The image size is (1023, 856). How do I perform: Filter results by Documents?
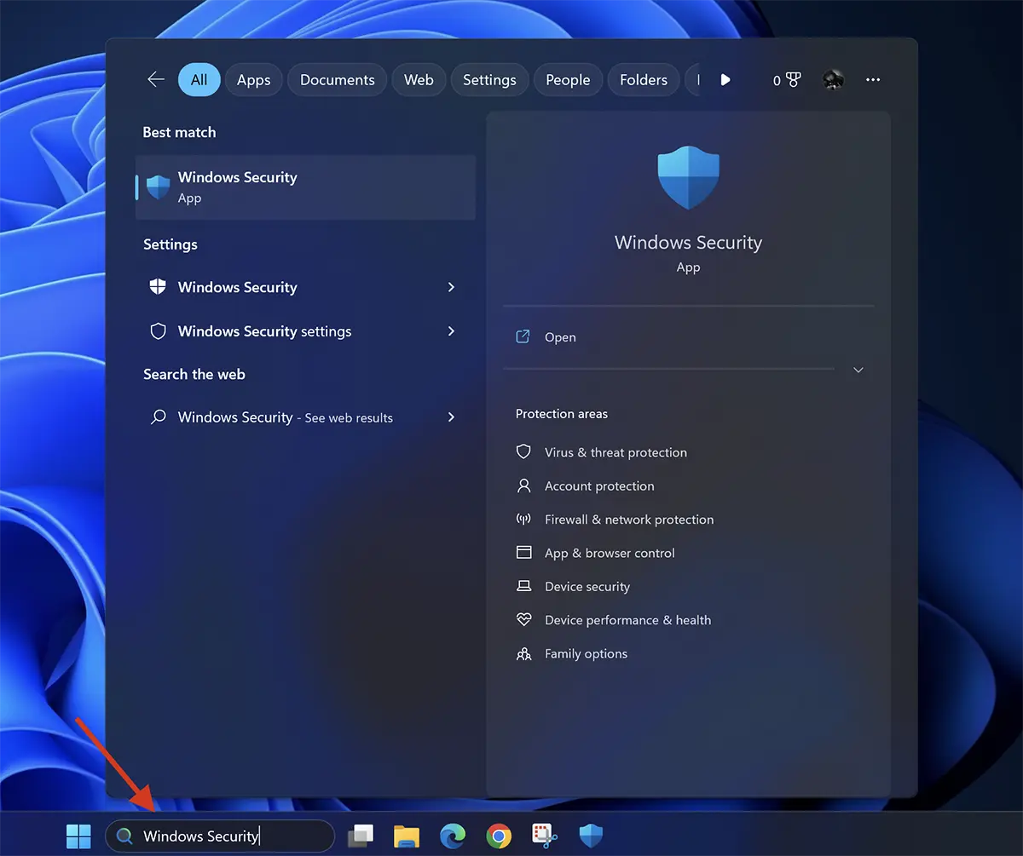[338, 80]
